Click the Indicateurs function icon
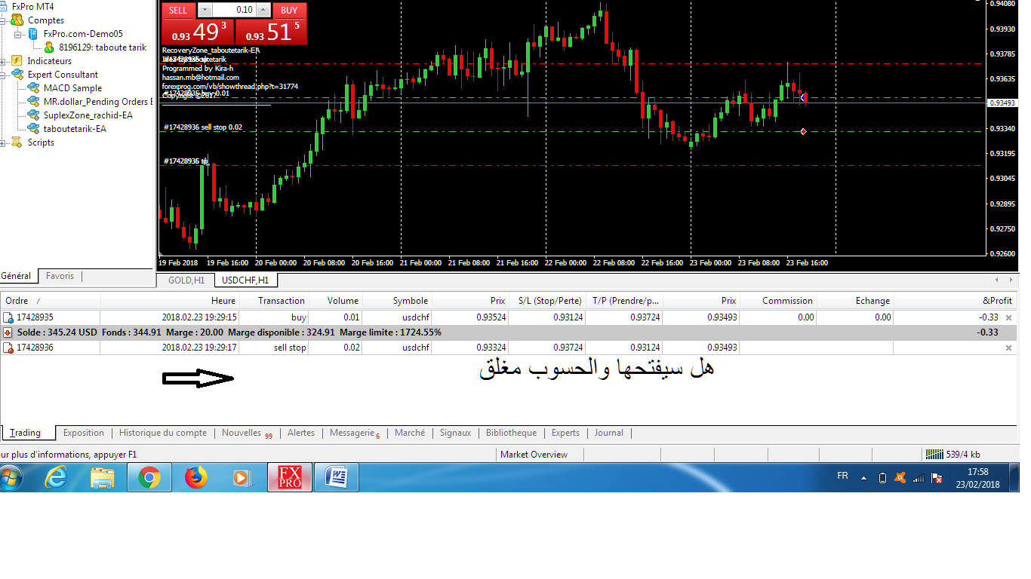The image size is (1031, 579). pyautogui.click(x=17, y=61)
